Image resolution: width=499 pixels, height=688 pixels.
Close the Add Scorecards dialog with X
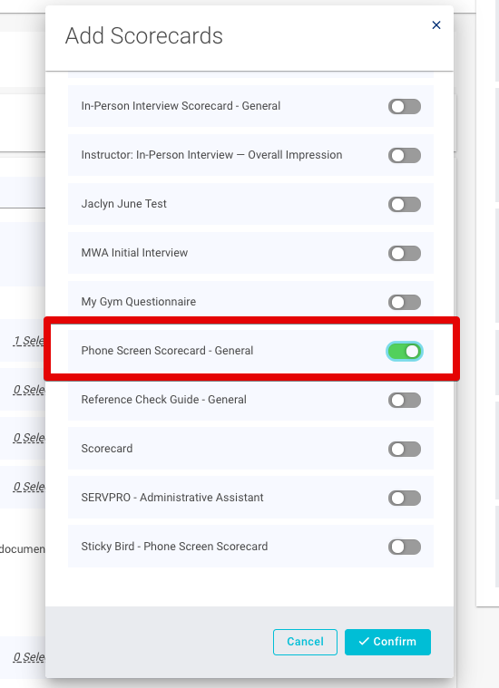(x=436, y=25)
